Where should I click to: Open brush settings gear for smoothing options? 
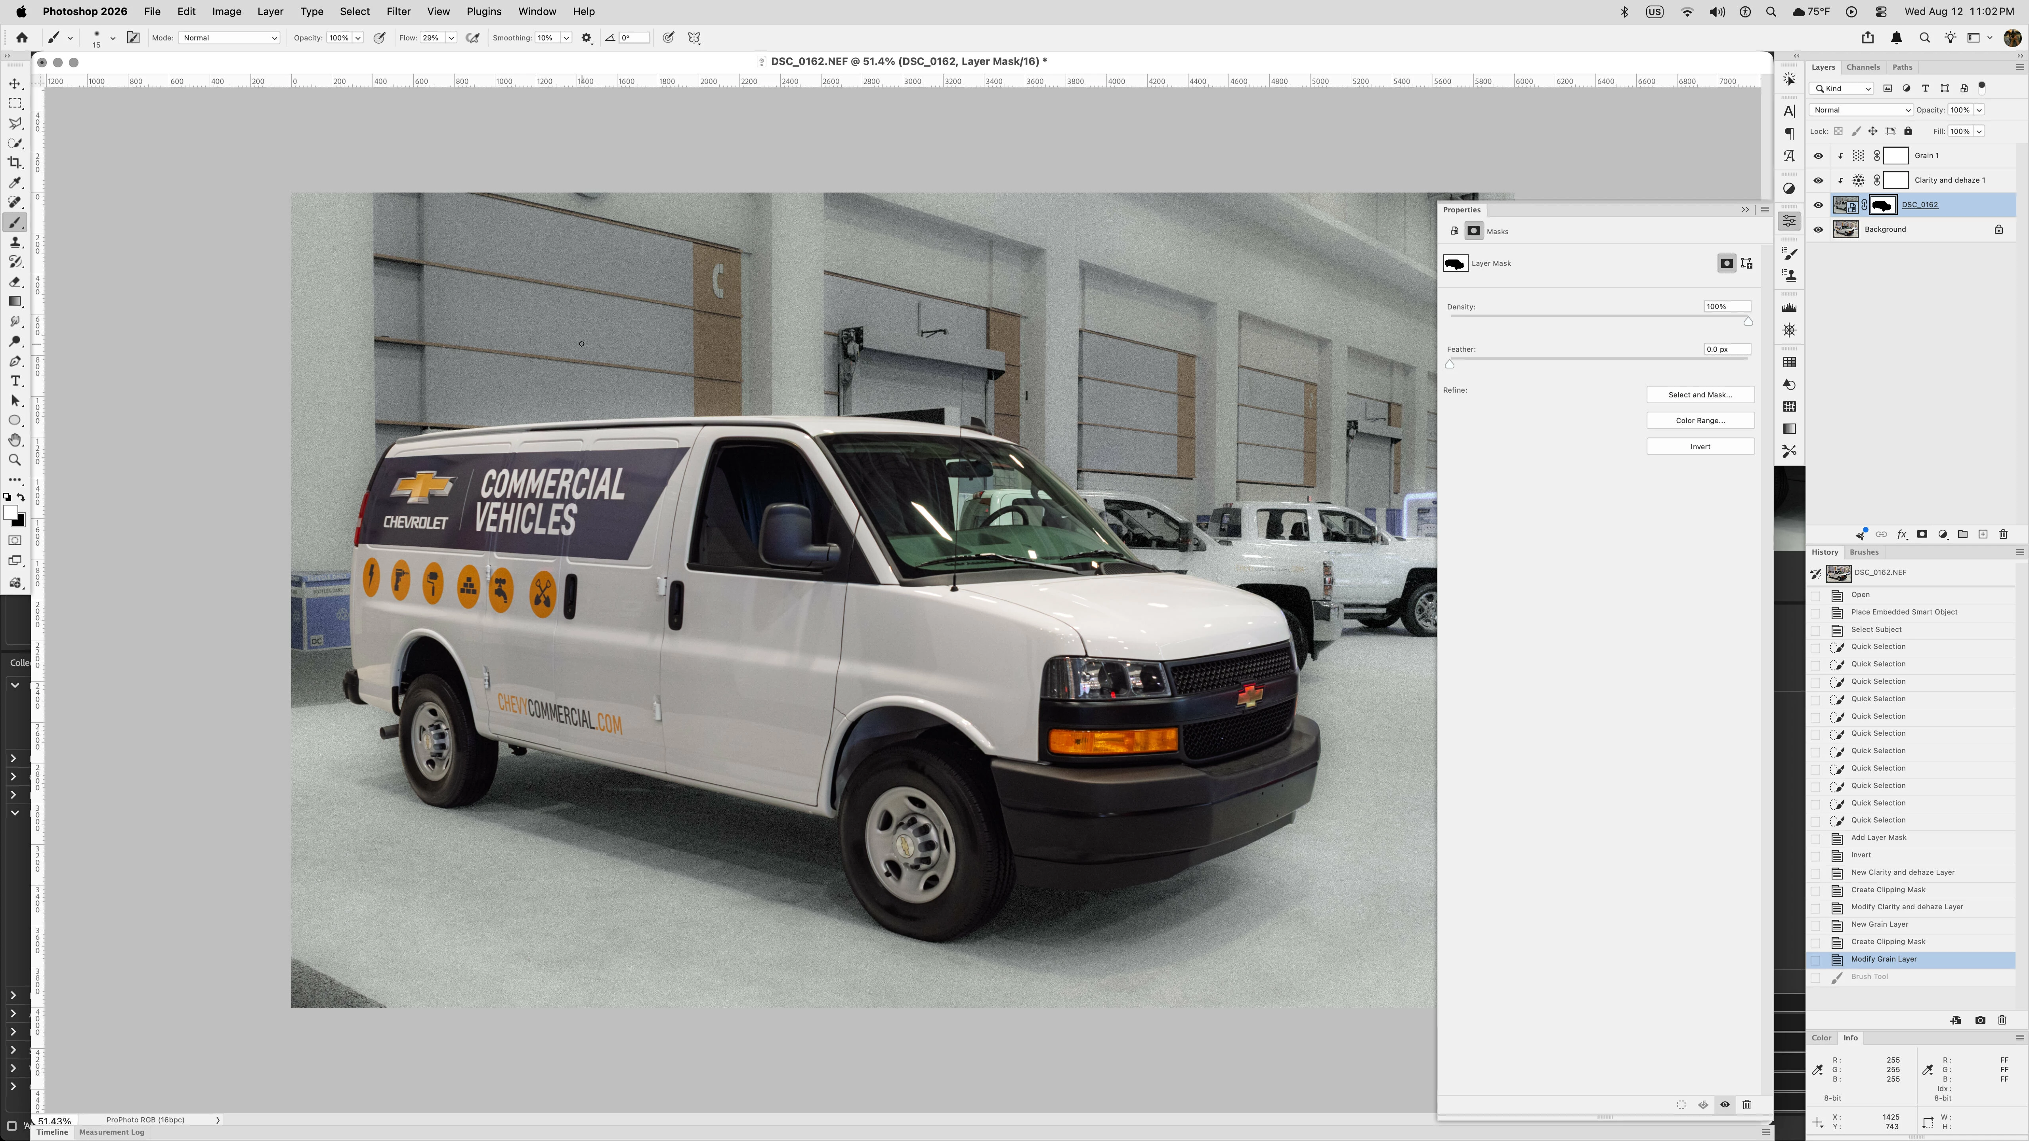(587, 38)
